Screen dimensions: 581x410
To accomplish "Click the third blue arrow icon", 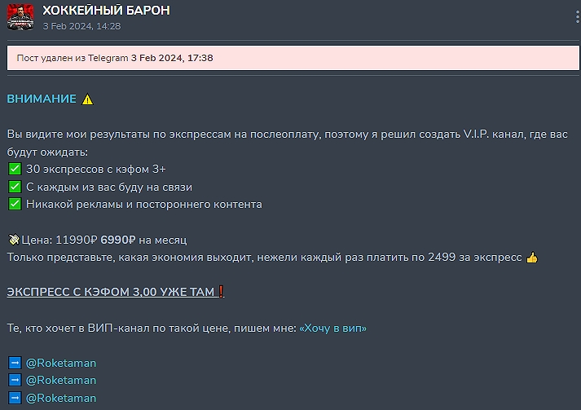I will point(15,398).
